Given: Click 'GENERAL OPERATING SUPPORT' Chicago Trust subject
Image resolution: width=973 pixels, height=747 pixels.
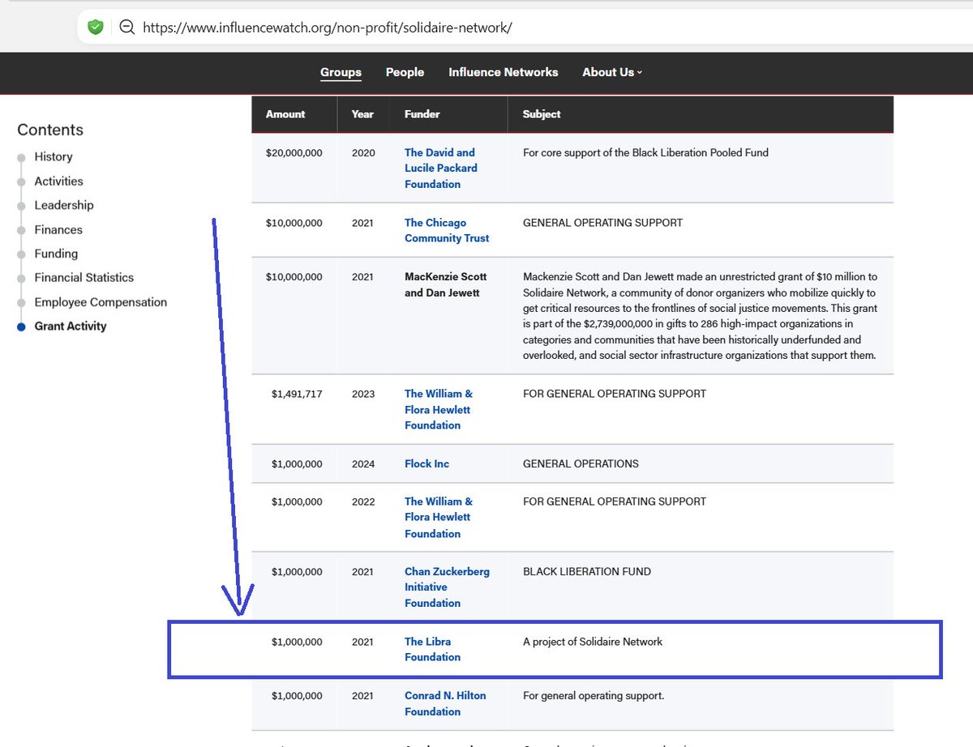Looking at the screenshot, I should pyautogui.click(x=603, y=222).
